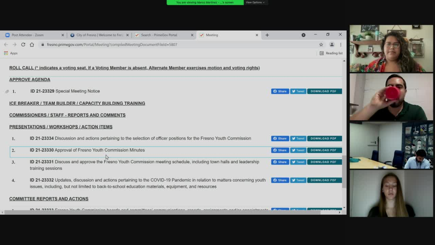The width and height of the screenshot is (435, 245).
Task: Click the APPROVE AGENDA heading
Action: (x=30, y=80)
